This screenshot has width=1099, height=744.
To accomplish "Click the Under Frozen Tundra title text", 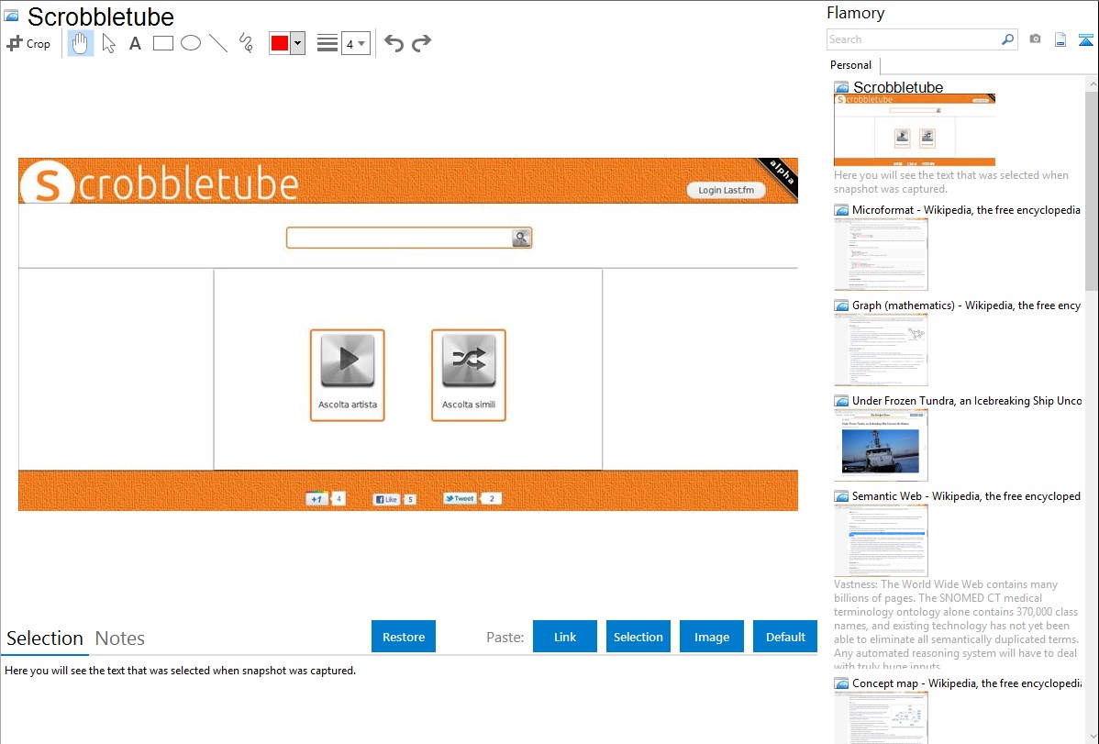I will pyautogui.click(x=967, y=400).
